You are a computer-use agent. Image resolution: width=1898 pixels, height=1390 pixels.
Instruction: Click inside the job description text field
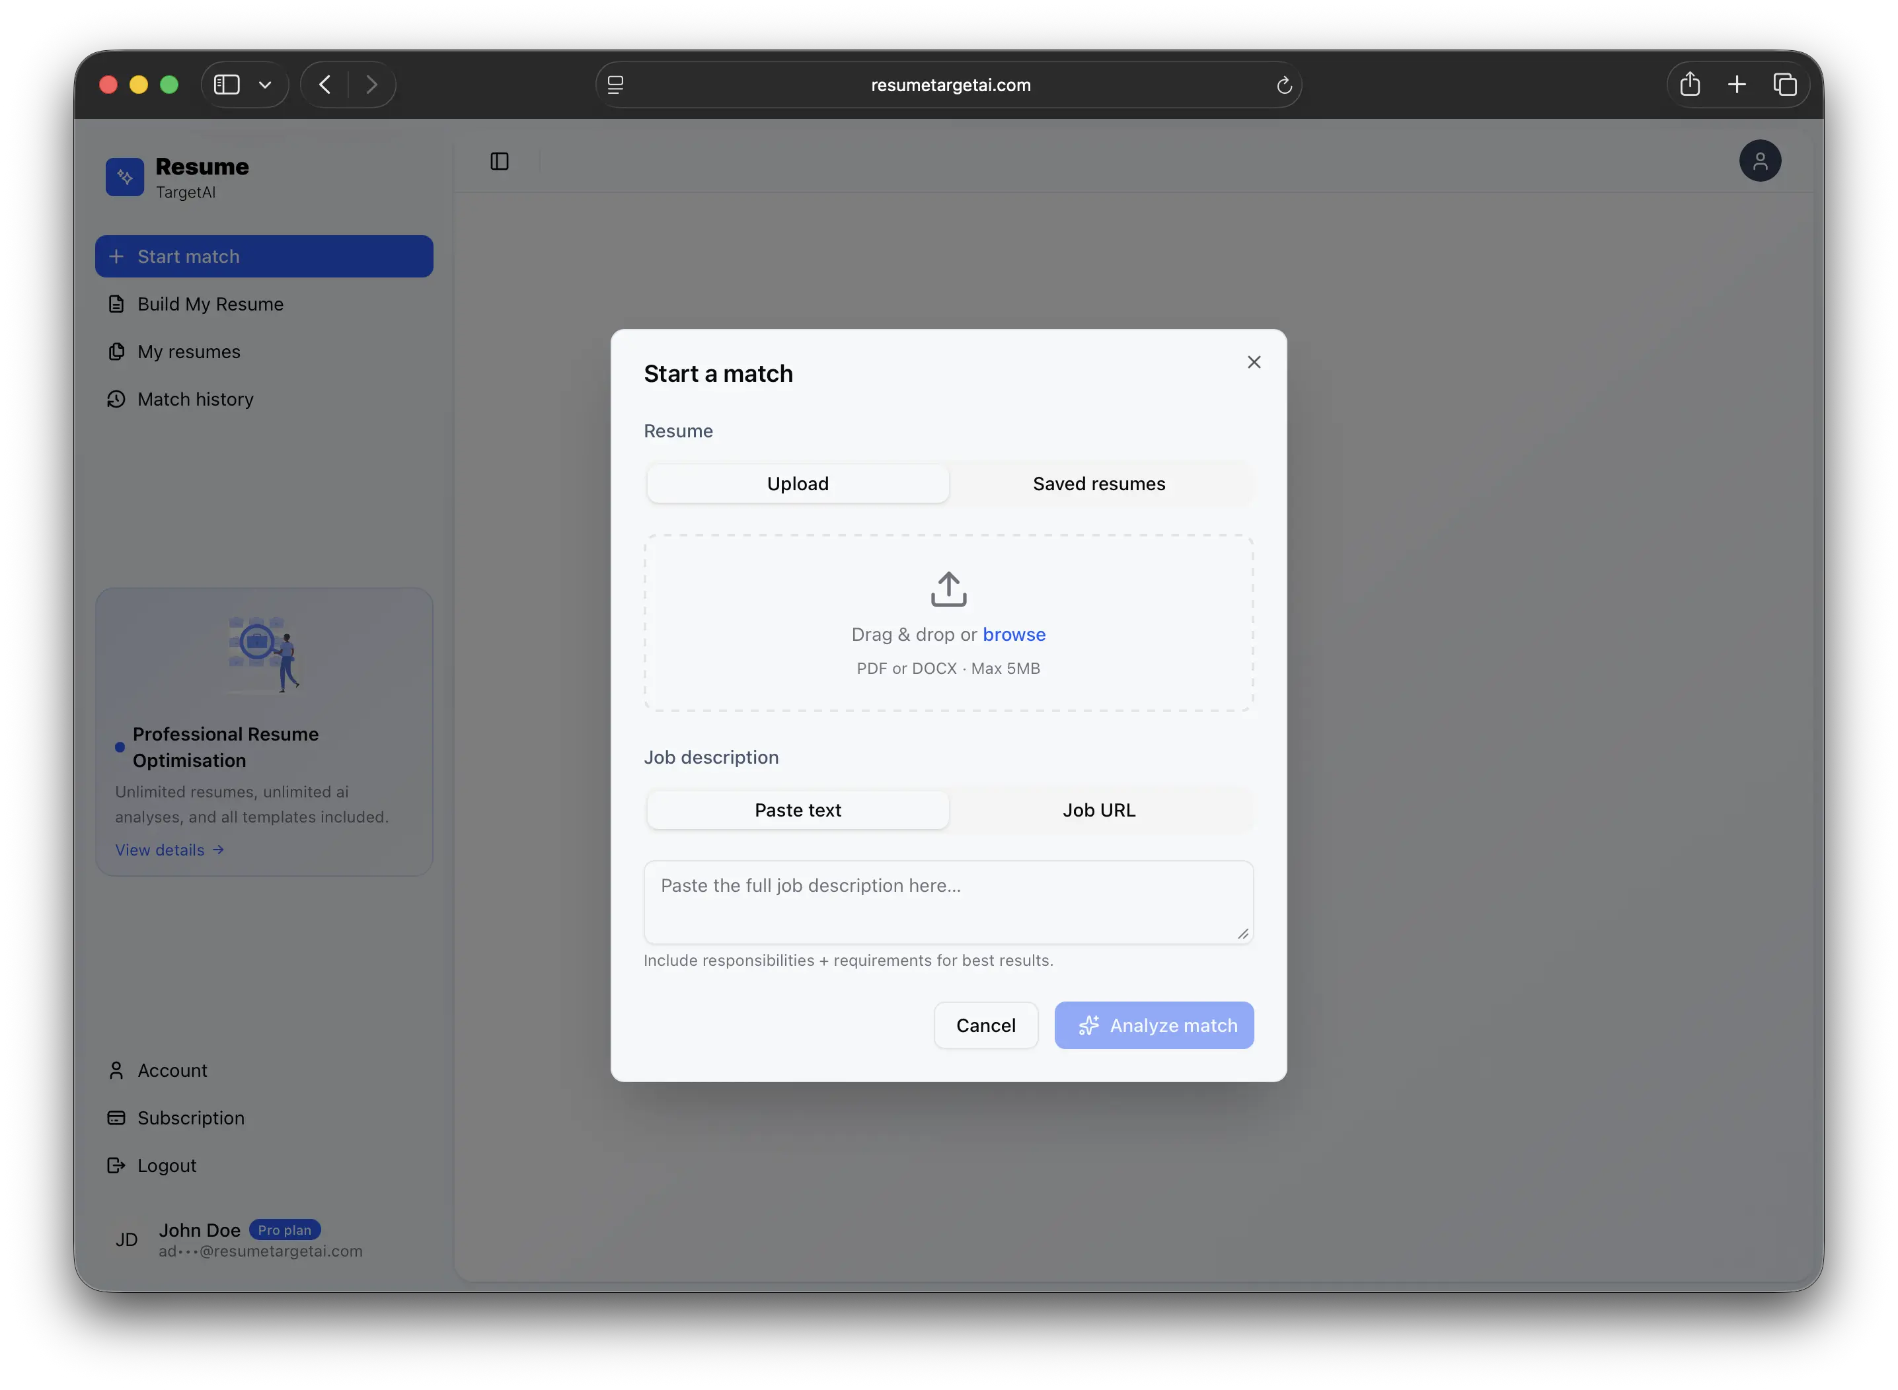tap(948, 902)
